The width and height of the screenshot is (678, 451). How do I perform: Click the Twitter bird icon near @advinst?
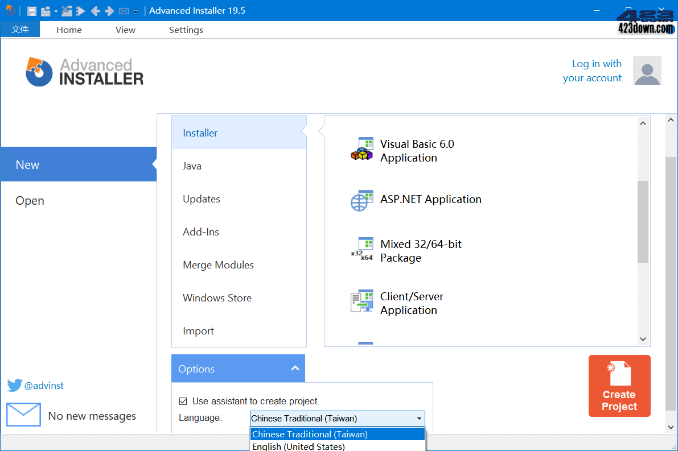coord(14,385)
